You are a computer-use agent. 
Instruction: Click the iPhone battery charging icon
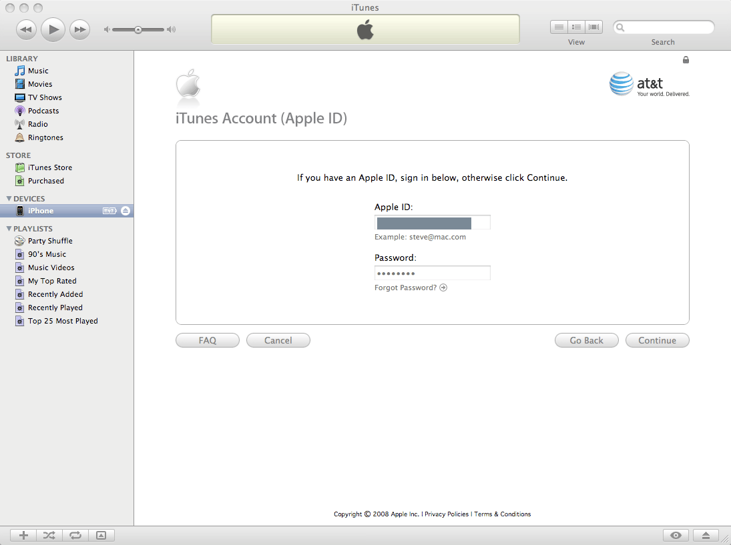pos(109,211)
